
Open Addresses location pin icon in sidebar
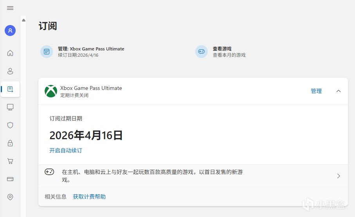[10, 197]
